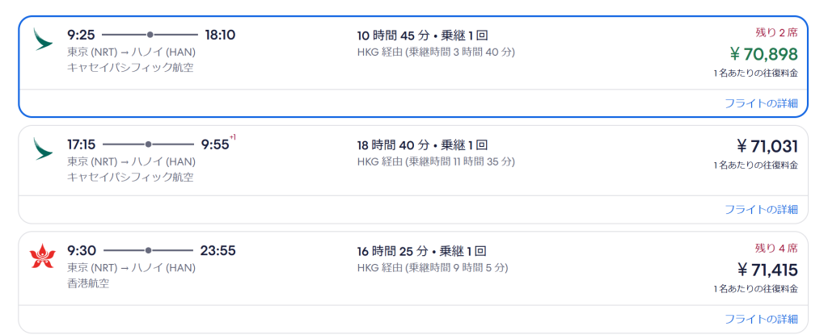Viewport: 828px width, 335px height.
Task: Click the 17:15 departure time
Action: click(x=82, y=144)
